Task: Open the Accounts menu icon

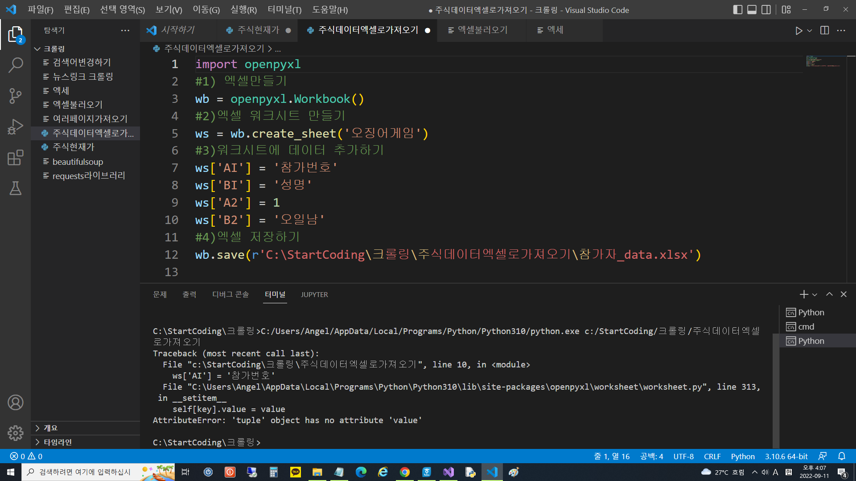Action: [15, 403]
